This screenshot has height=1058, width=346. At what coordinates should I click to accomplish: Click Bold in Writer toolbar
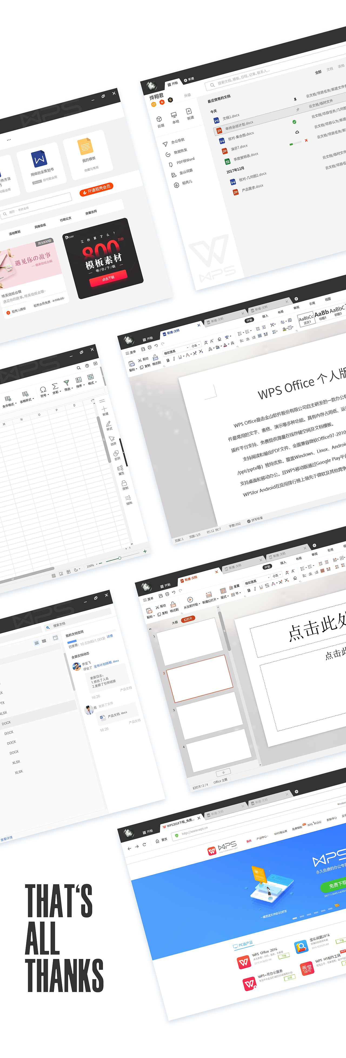tap(168, 360)
